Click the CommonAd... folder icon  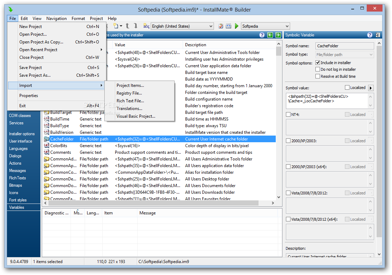tap(46, 159)
